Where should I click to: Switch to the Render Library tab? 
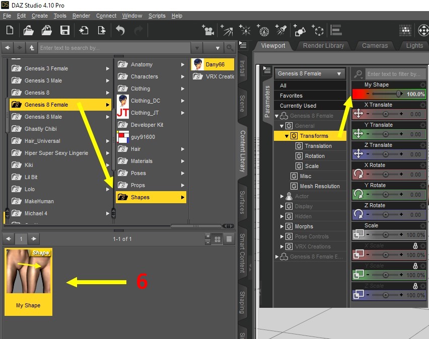[323, 46]
